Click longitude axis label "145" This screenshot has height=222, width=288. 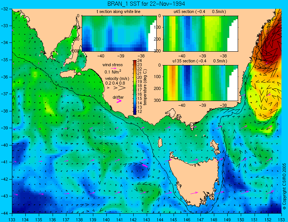pos(174,220)
